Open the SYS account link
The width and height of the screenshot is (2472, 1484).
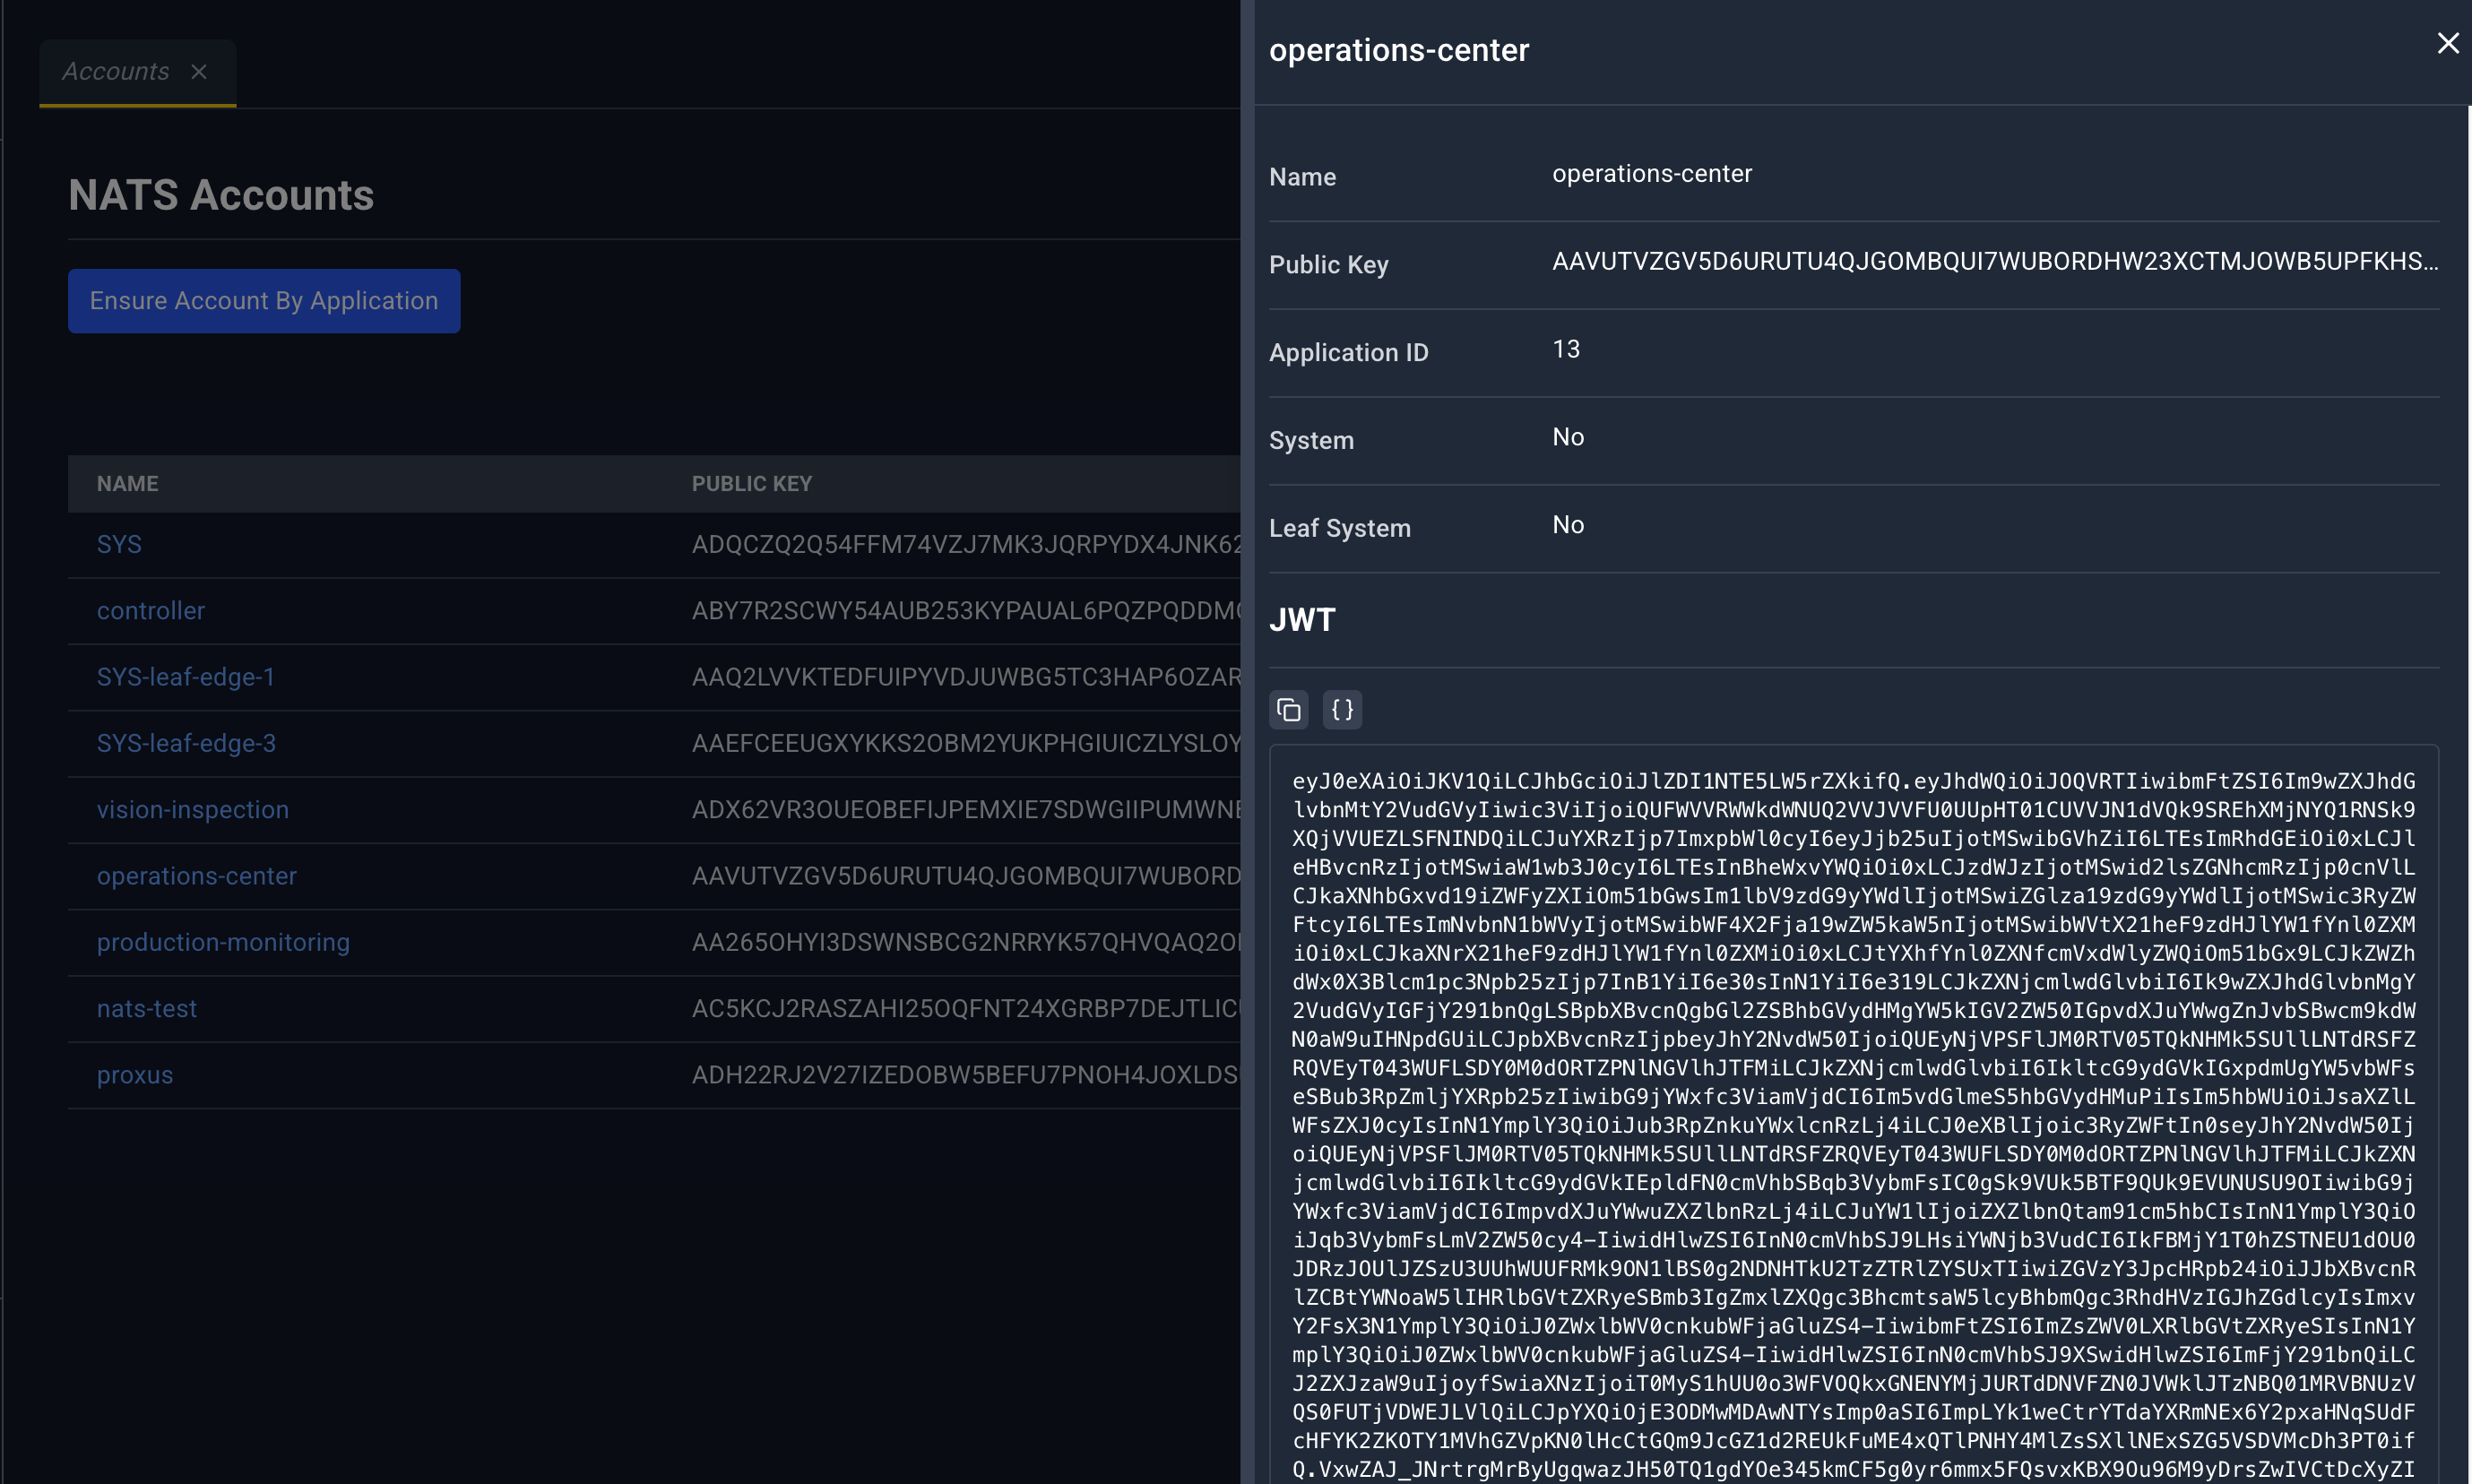tap(119, 544)
